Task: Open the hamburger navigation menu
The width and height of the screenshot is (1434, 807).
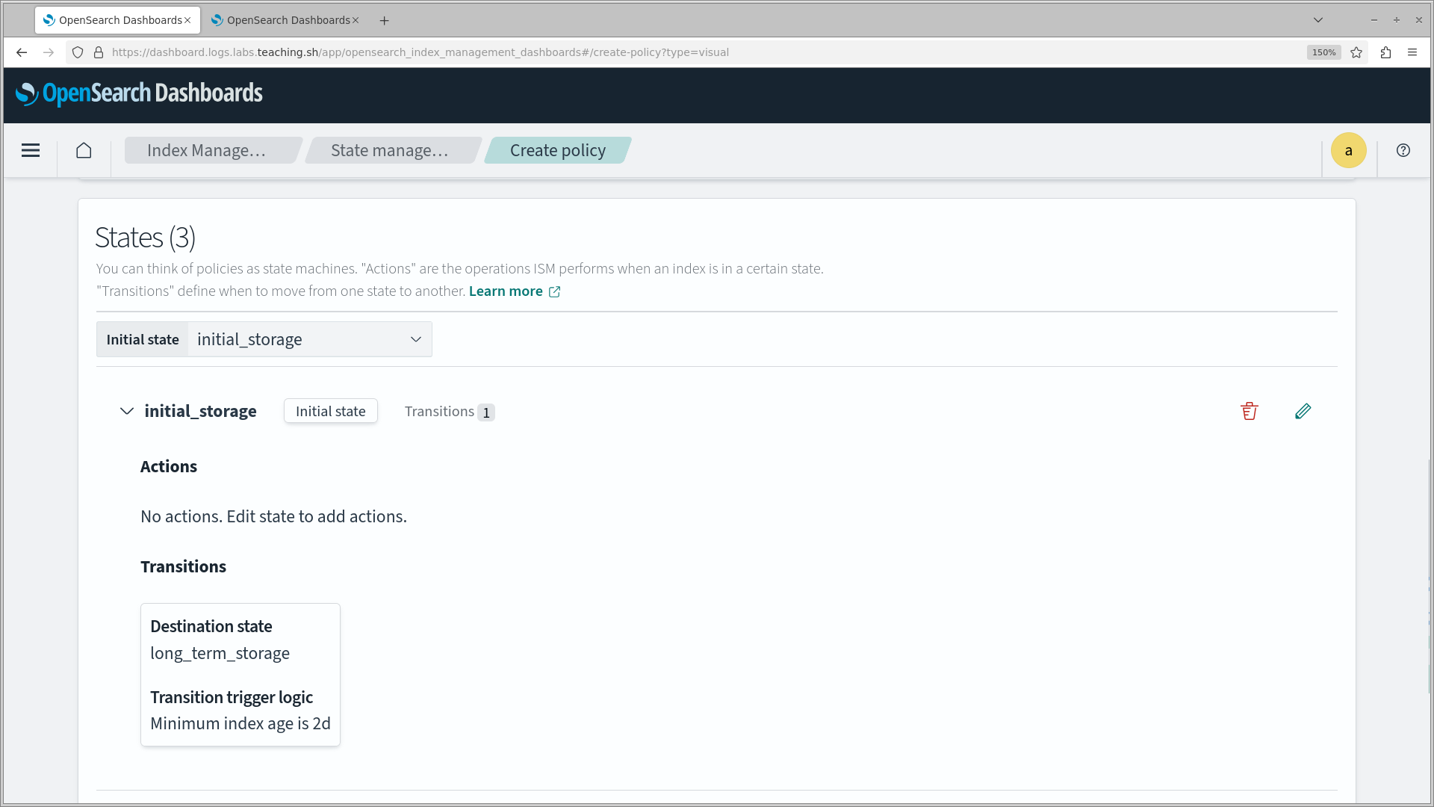Action: (31, 150)
